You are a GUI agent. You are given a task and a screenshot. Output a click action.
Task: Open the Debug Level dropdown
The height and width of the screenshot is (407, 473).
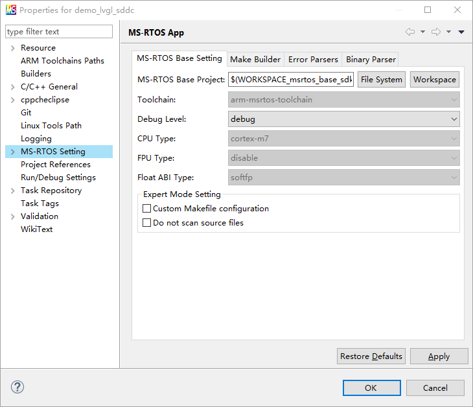(x=344, y=119)
